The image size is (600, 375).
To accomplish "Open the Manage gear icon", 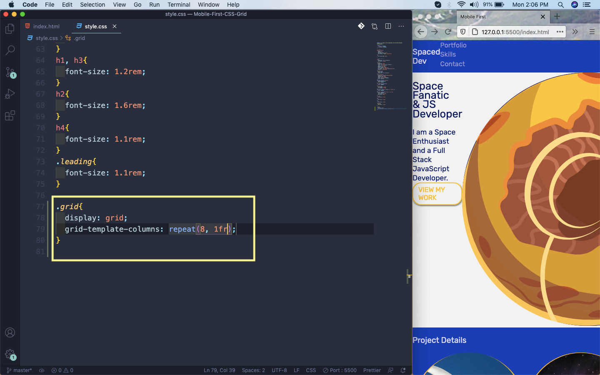I will (x=10, y=355).
